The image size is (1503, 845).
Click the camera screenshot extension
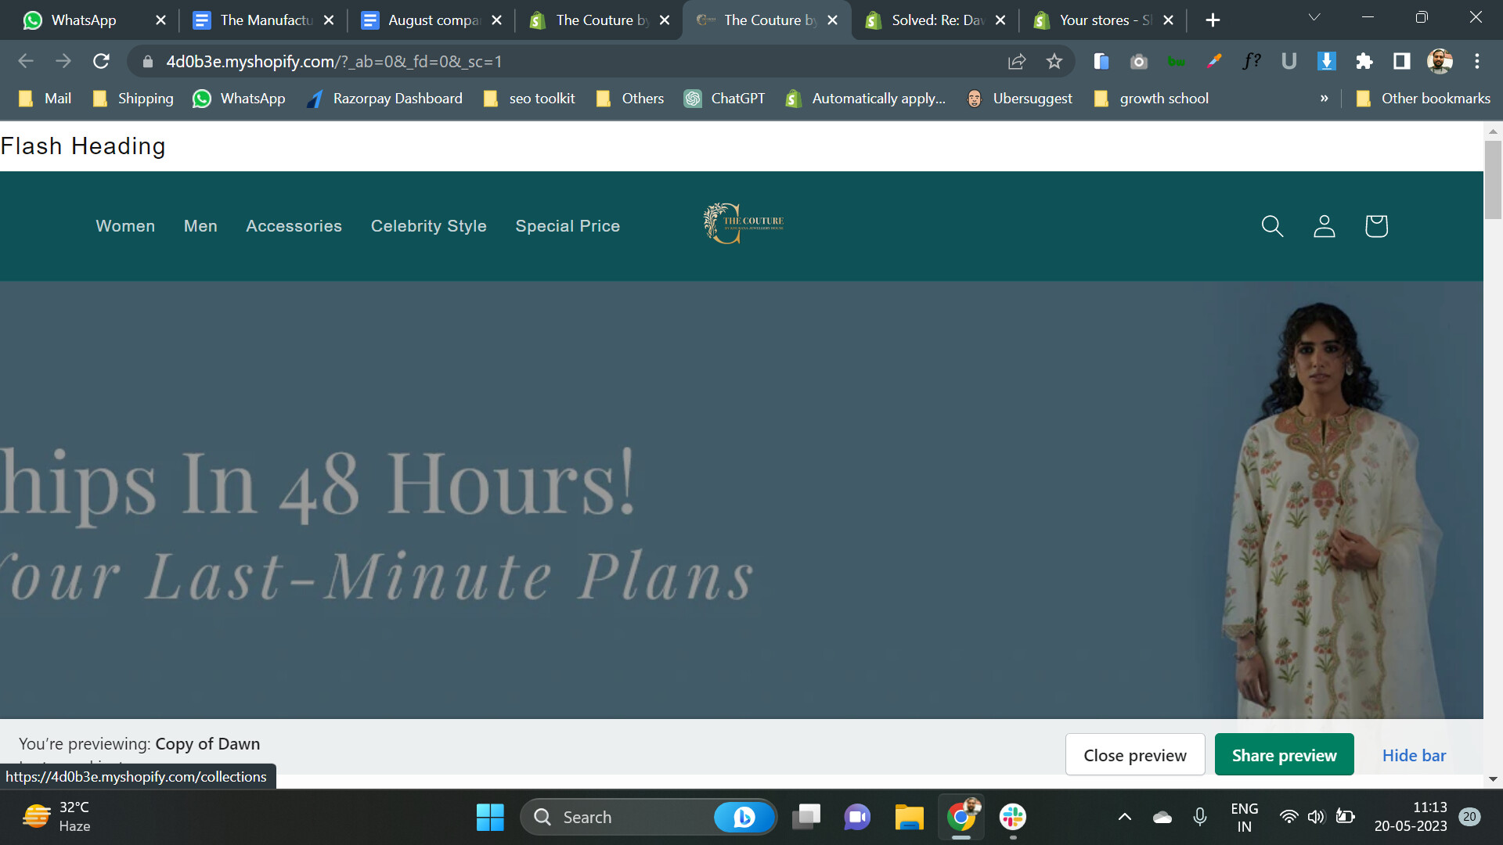tap(1139, 61)
